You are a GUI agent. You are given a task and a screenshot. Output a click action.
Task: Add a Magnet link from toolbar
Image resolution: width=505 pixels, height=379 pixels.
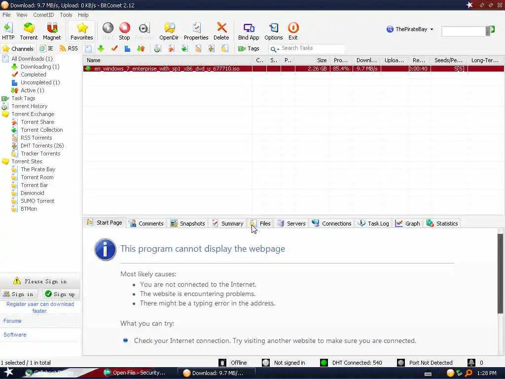pos(51,31)
